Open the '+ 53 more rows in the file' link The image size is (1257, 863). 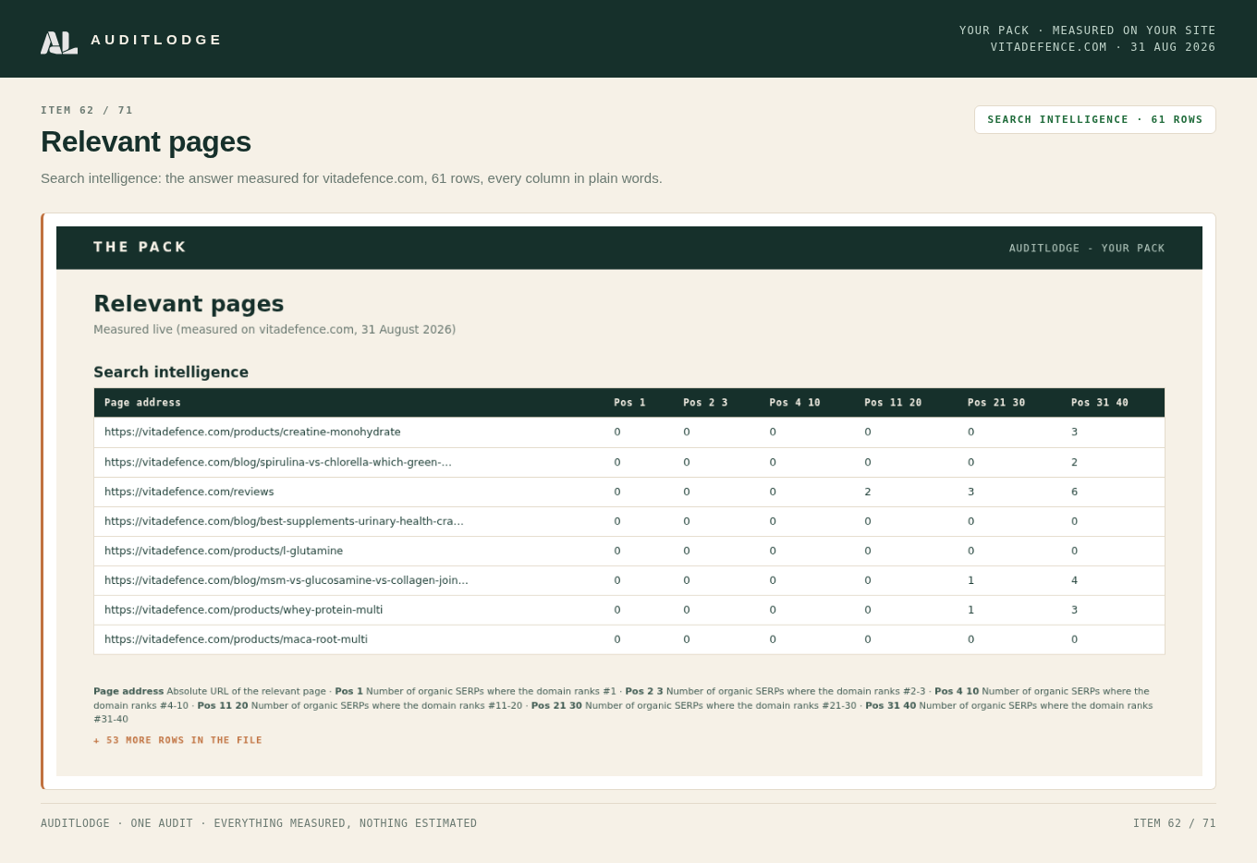click(x=177, y=740)
